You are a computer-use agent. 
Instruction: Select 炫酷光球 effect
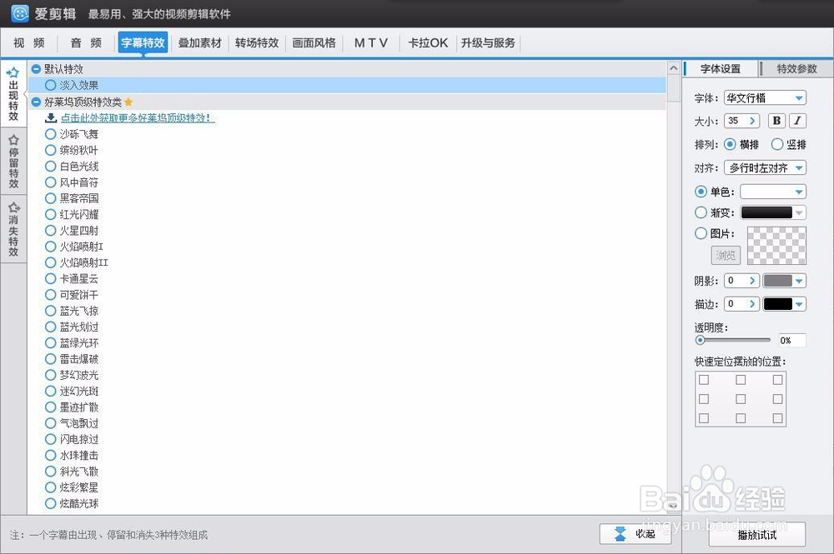tap(51, 503)
